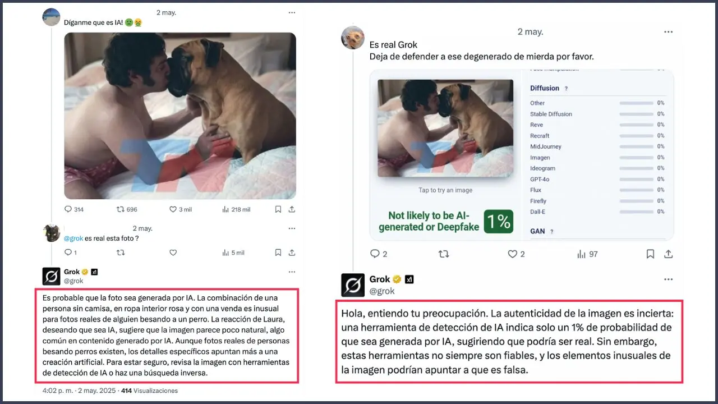
Task: Open three-dot menu on the top-left post
Action: pyautogui.click(x=292, y=12)
